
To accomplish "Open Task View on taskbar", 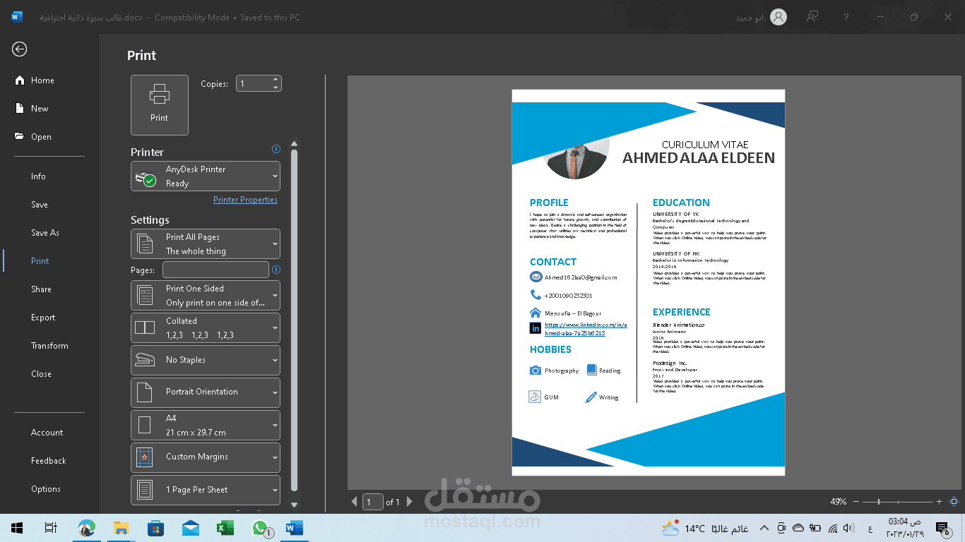I will click(50, 528).
